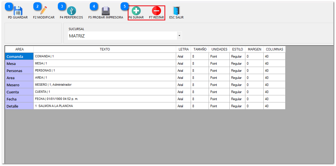Click the PD Guardar save icon

click(x=18, y=11)
